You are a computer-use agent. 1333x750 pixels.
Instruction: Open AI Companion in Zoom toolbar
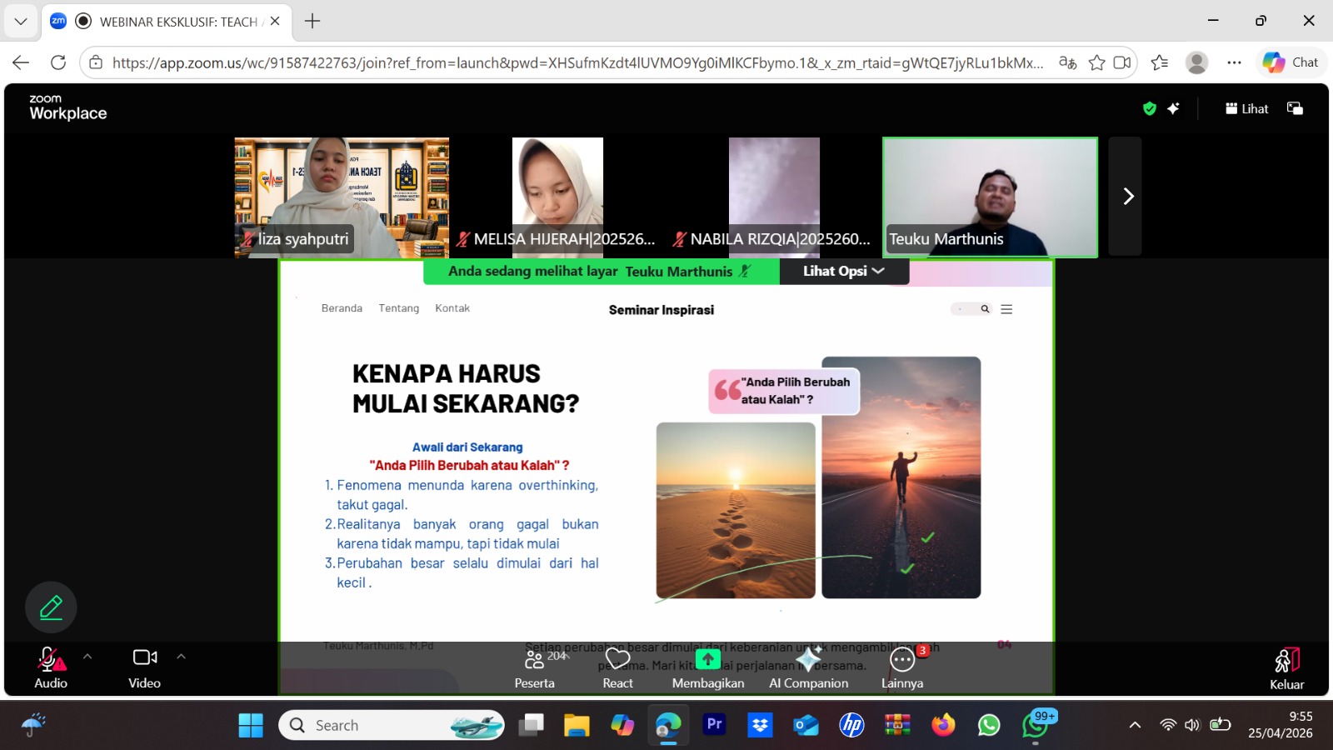[x=808, y=668]
